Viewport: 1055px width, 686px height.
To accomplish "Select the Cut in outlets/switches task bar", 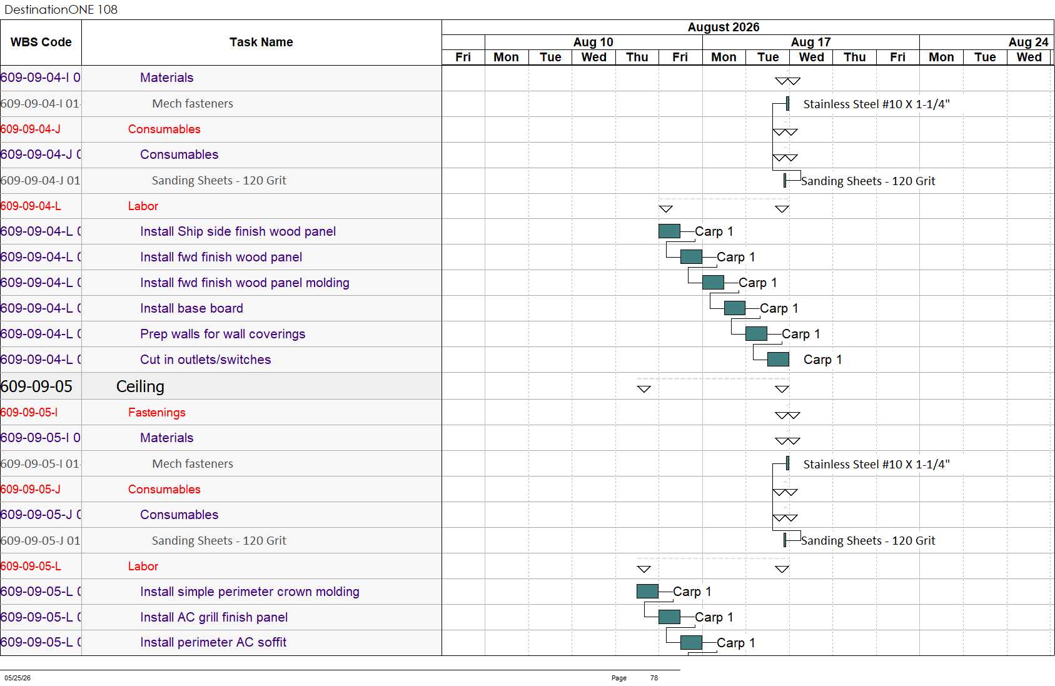I will point(778,360).
